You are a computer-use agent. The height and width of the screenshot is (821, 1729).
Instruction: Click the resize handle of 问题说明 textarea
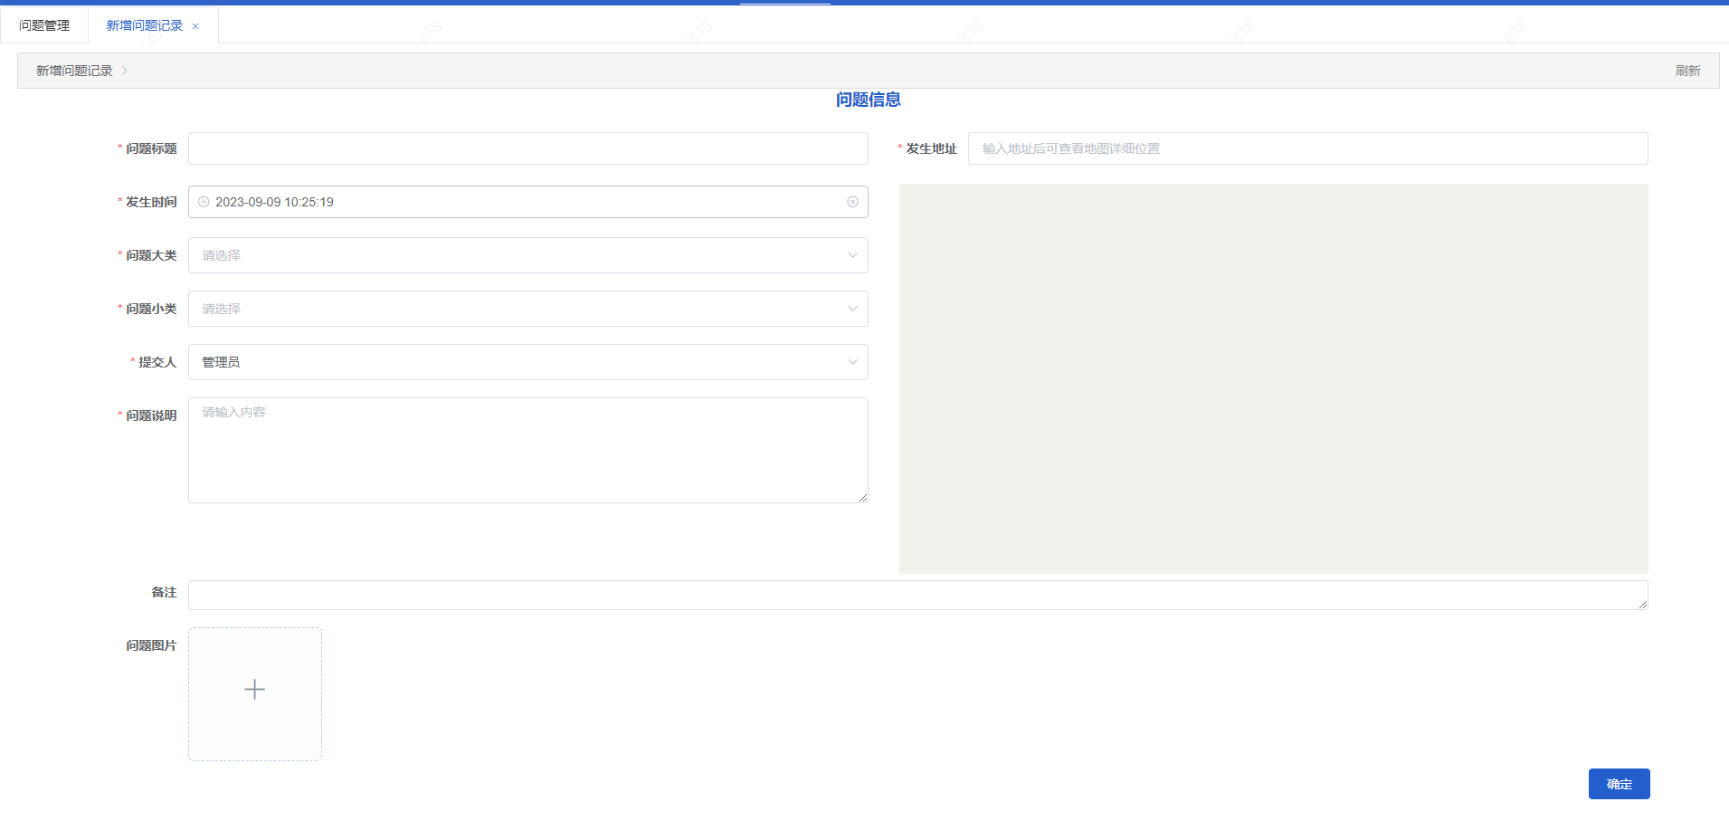click(863, 498)
